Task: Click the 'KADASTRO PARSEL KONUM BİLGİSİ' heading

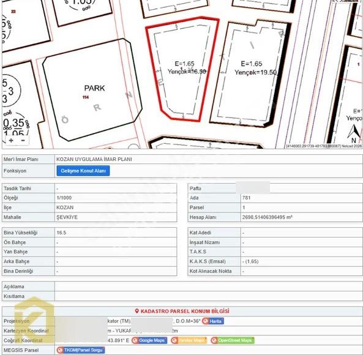Action: 185,312
